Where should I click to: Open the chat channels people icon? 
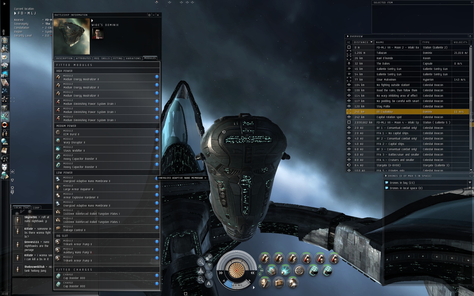(x=5, y=133)
